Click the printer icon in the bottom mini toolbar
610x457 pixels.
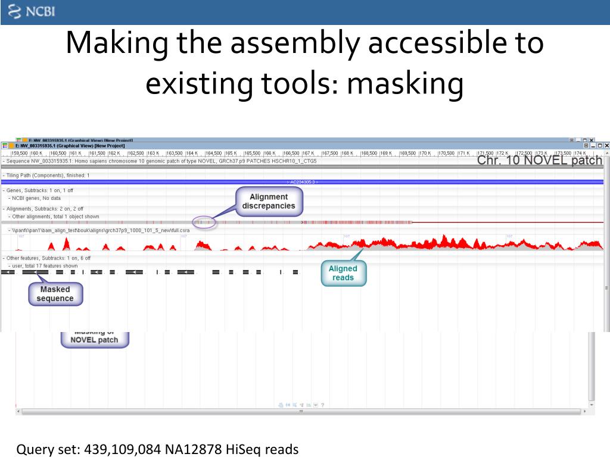pyautogui.click(x=281, y=405)
